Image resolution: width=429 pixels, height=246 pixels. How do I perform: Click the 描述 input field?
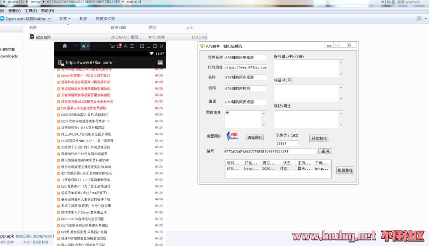tap(246, 102)
